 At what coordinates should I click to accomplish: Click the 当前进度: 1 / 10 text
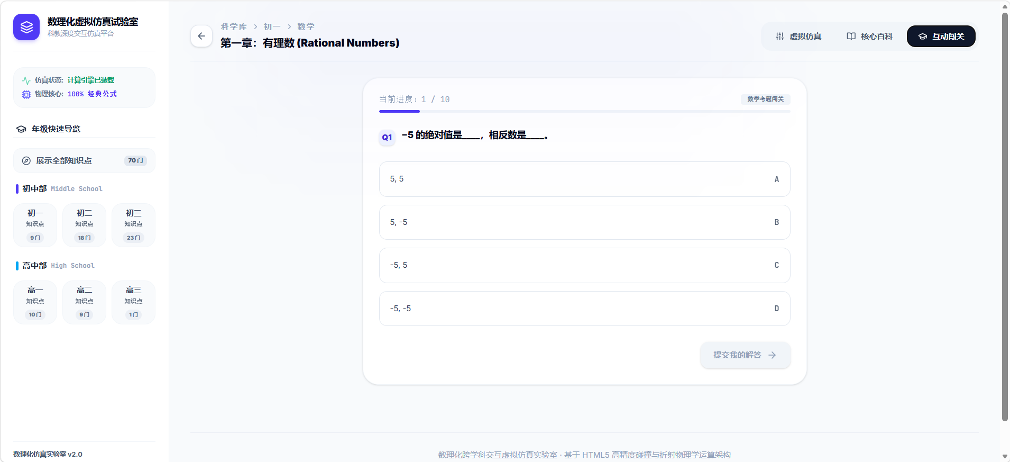pyautogui.click(x=415, y=99)
